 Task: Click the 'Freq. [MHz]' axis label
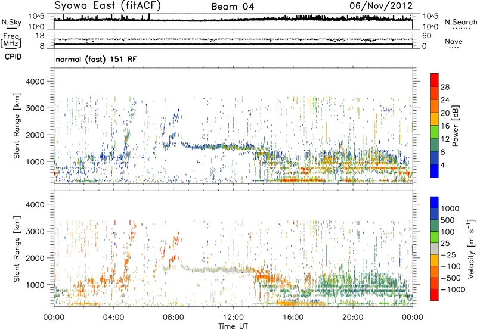click(11, 40)
